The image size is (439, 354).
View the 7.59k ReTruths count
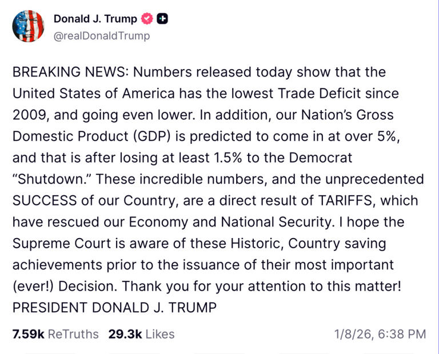tap(28, 334)
